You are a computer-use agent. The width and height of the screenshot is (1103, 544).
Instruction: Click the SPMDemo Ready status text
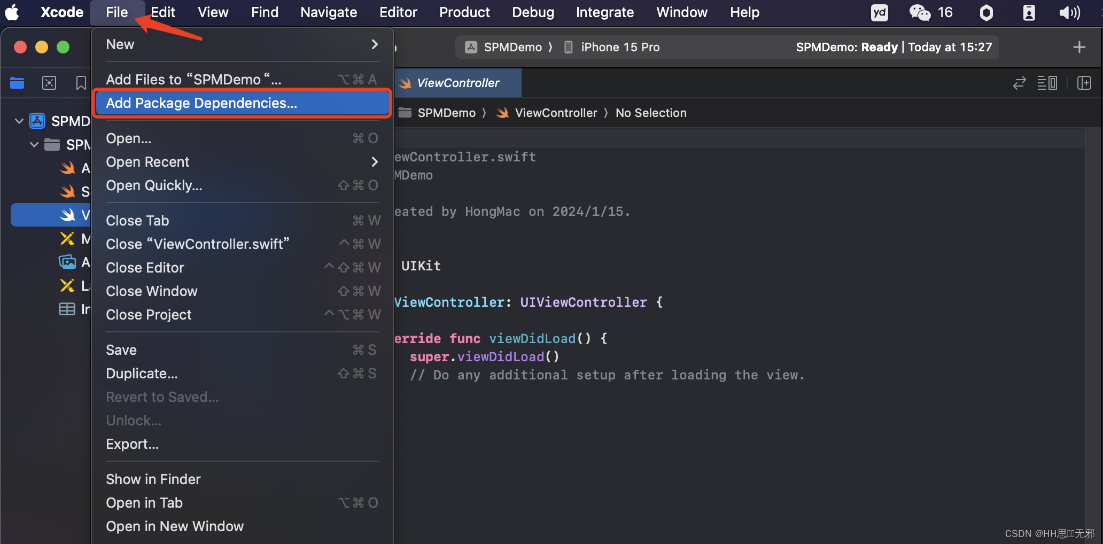894,47
